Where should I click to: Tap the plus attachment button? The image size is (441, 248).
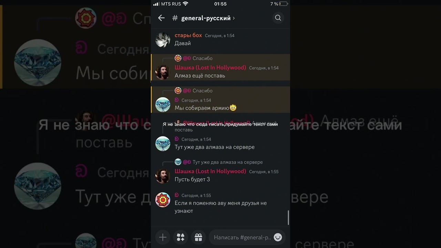(163, 237)
